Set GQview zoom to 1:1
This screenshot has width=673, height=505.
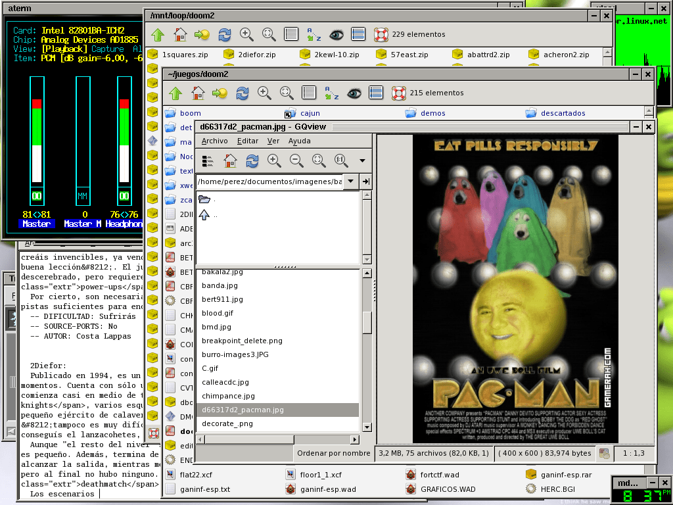click(341, 160)
